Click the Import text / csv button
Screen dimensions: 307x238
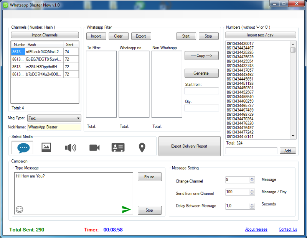pyautogui.click(x=261, y=35)
